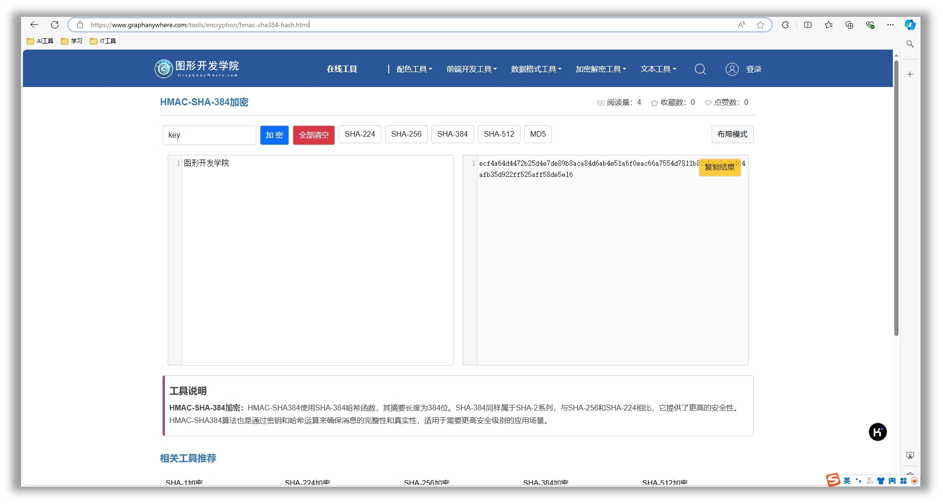
Task: Click in the hash output editor
Action: click(x=606, y=260)
